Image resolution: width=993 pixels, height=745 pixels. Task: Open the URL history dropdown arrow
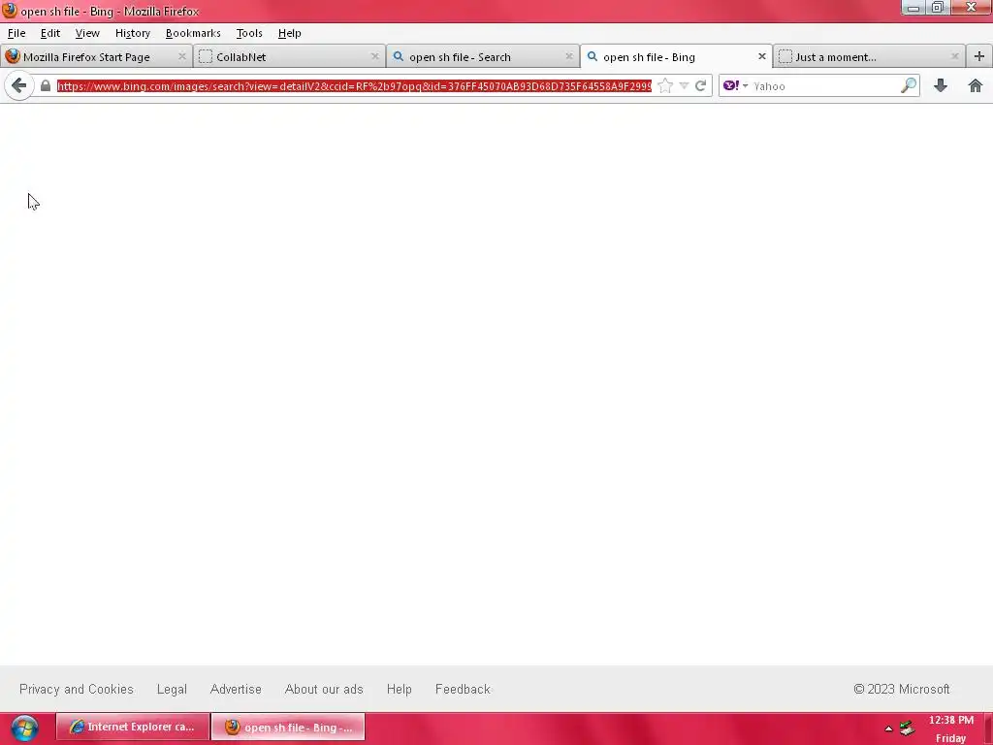pyautogui.click(x=684, y=85)
